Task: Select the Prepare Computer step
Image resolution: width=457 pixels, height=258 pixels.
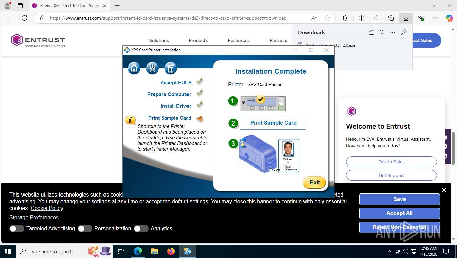Action: [x=169, y=94]
